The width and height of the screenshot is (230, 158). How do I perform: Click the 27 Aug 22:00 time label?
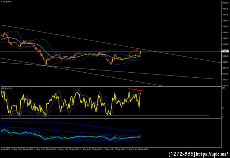[131, 149]
